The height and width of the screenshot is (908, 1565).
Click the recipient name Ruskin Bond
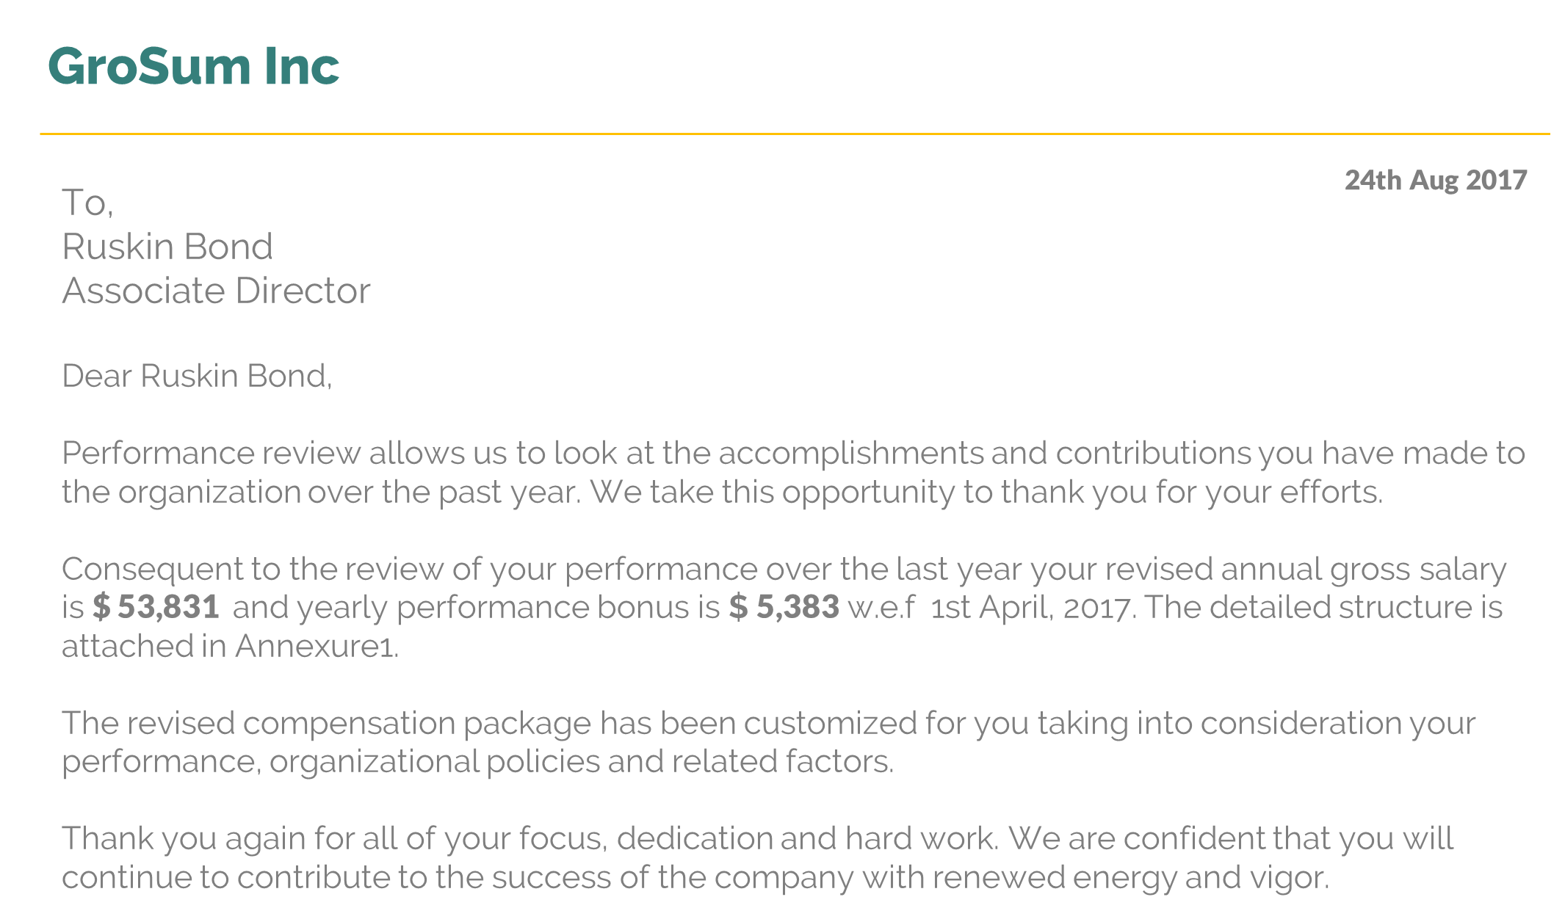[167, 247]
